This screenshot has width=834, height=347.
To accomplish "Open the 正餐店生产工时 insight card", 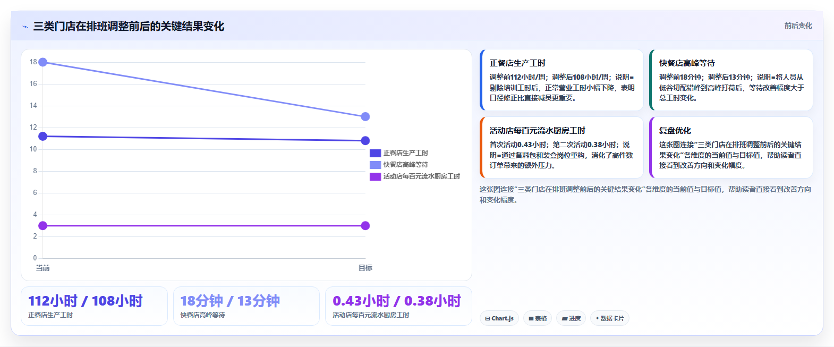I will point(561,80).
